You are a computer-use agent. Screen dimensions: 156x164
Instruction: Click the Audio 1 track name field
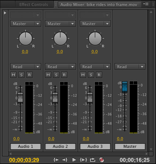tap(26, 146)
